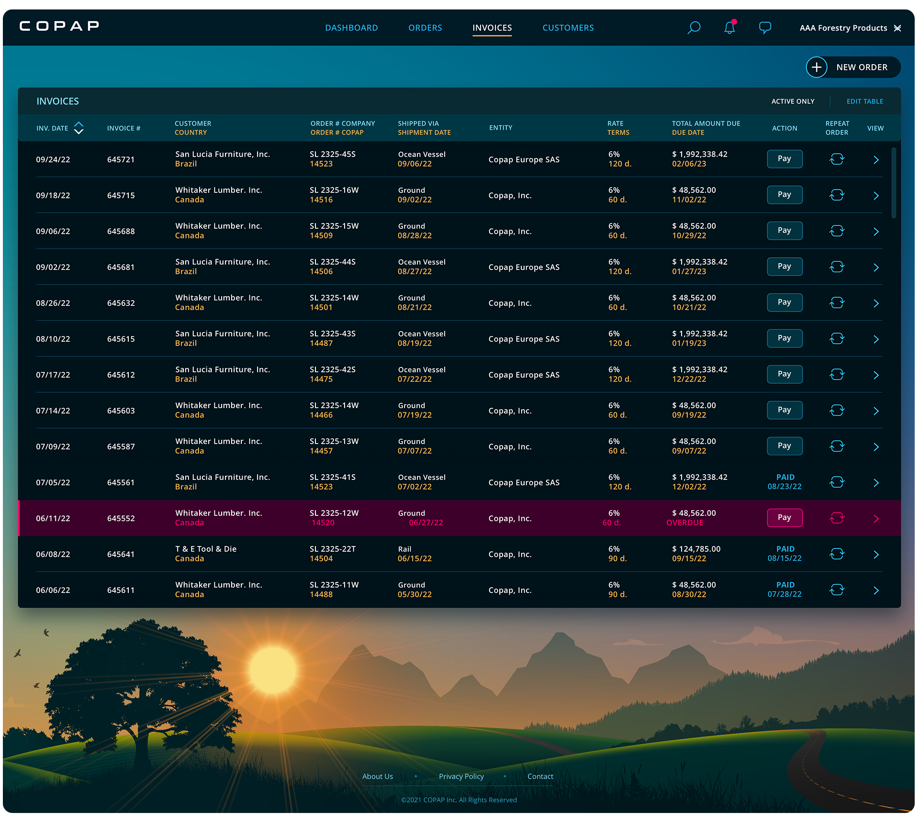This screenshot has height=823, width=919.
Task: Click the Edit Table link
Action: click(865, 101)
